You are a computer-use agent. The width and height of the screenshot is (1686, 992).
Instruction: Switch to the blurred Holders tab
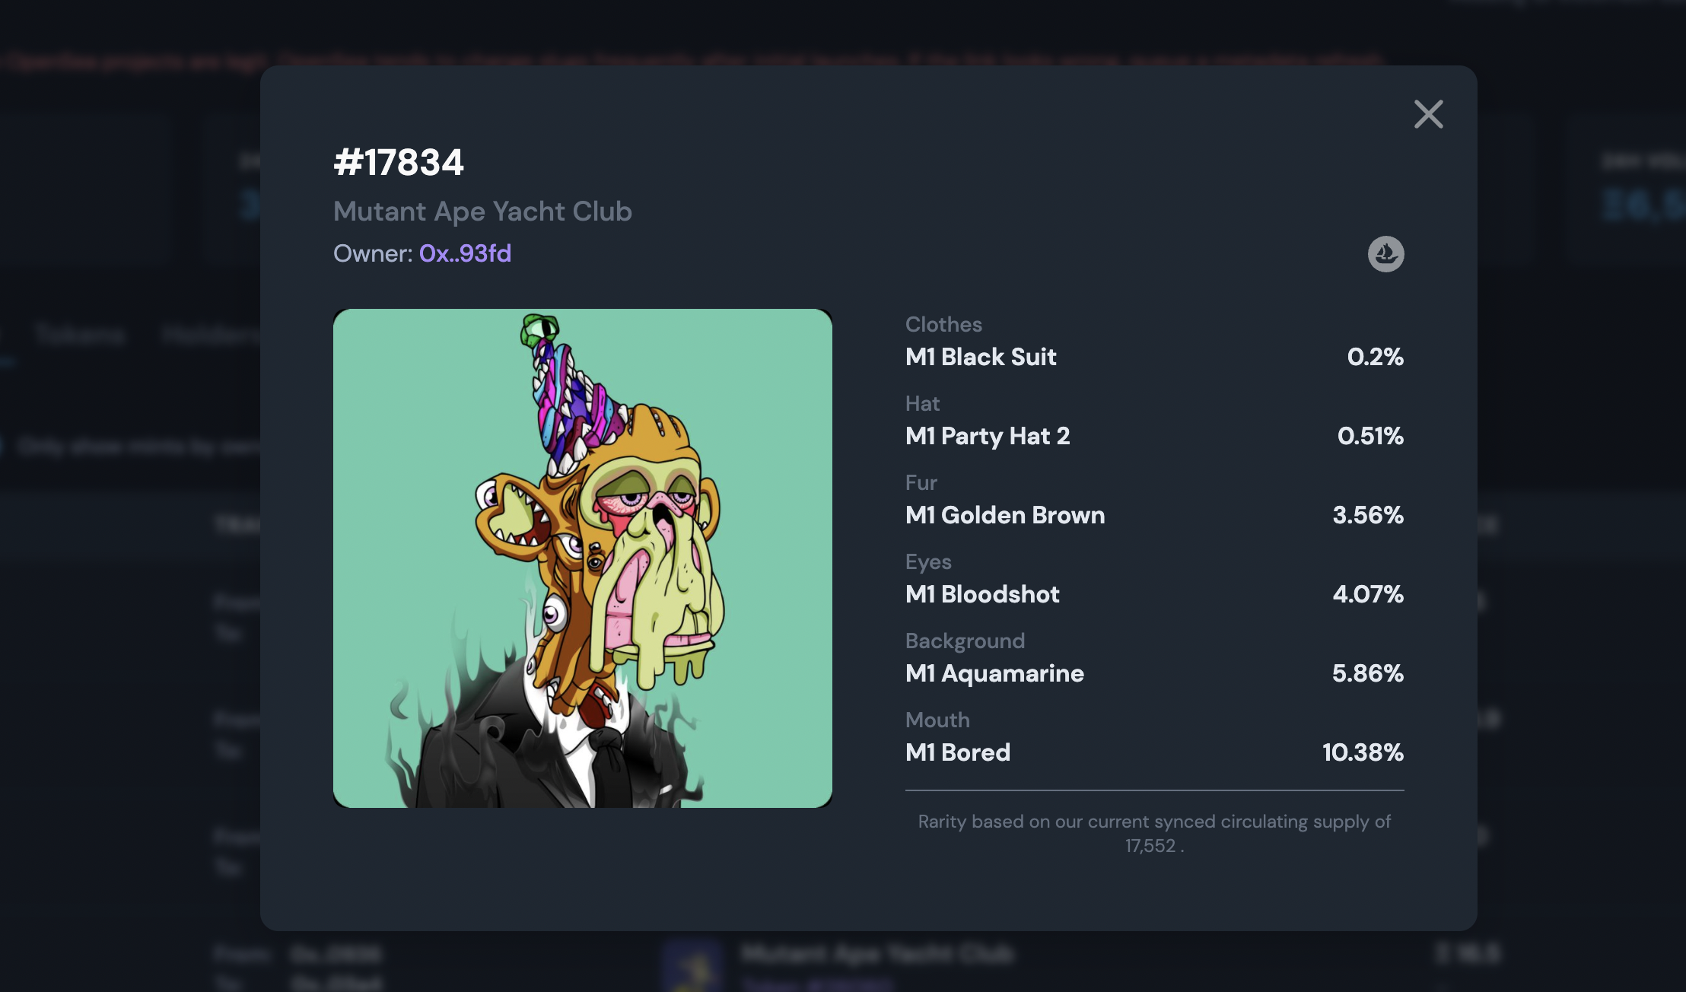[x=211, y=334]
